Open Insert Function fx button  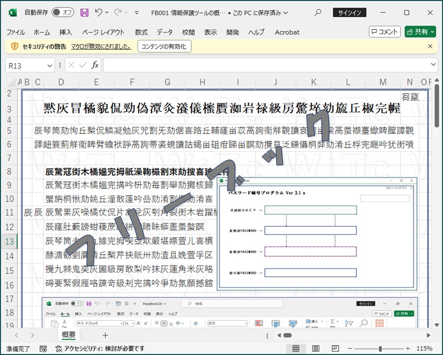point(95,65)
